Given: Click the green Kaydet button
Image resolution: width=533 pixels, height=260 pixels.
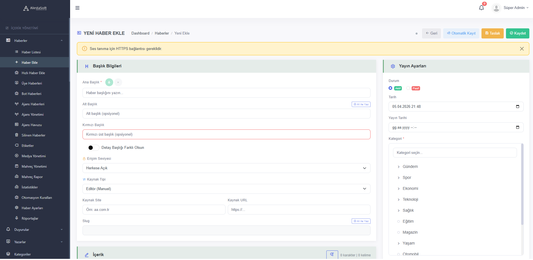Looking at the screenshot, I should click(x=517, y=33).
